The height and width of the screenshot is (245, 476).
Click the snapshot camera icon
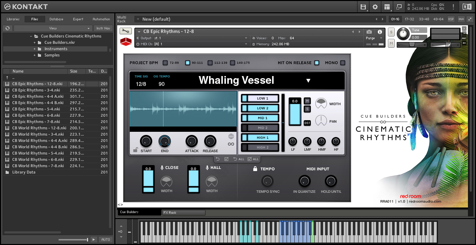tap(369, 32)
